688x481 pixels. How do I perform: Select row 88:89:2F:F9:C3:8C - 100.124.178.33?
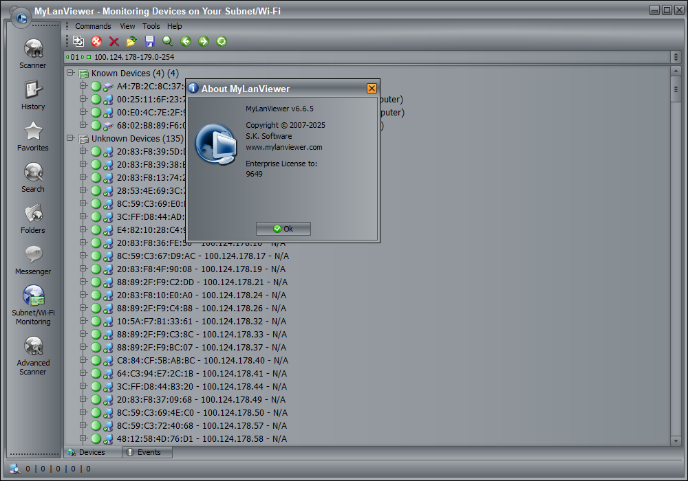pyautogui.click(x=202, y=334)
